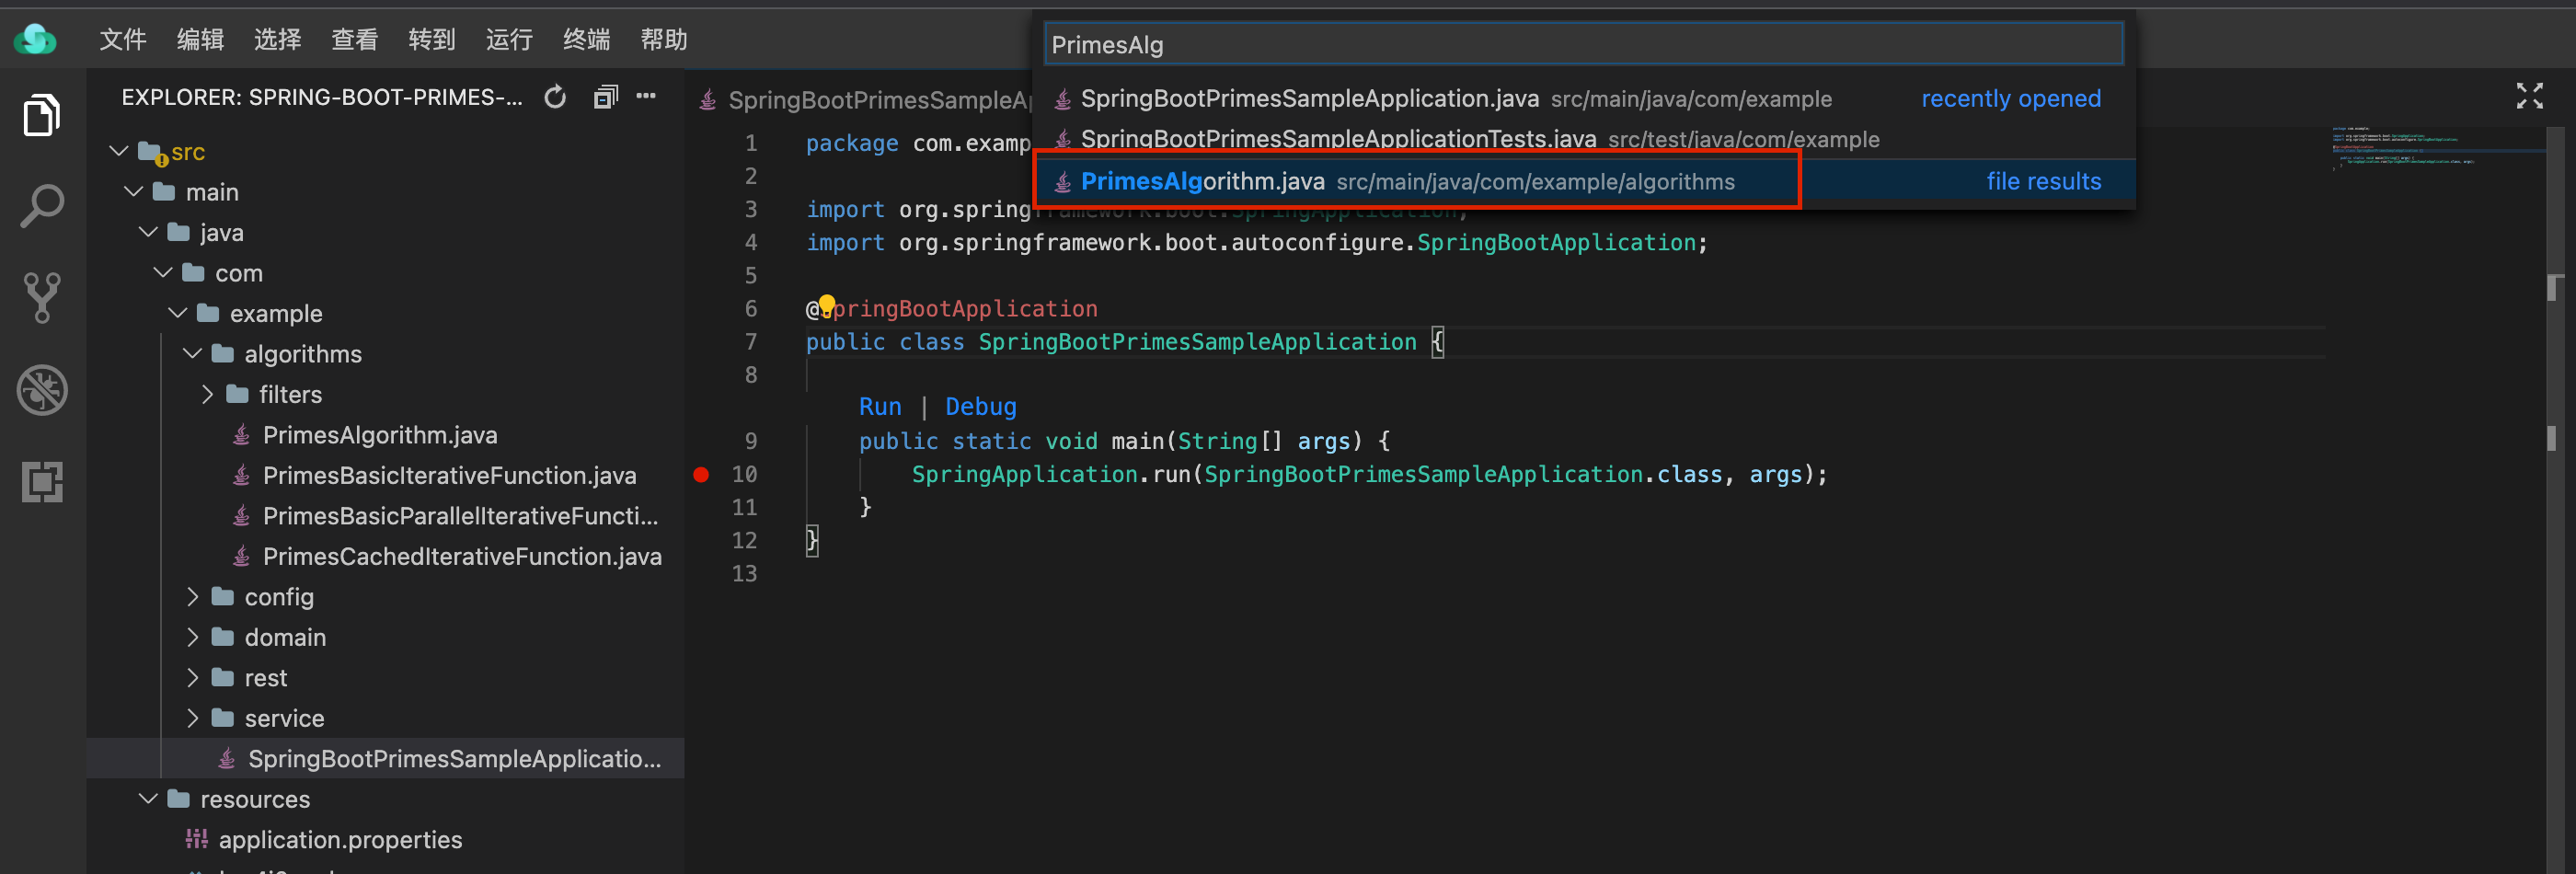Open the 编辑 menu
This screenshot has width=2576, height=874.
click(200, 40)
